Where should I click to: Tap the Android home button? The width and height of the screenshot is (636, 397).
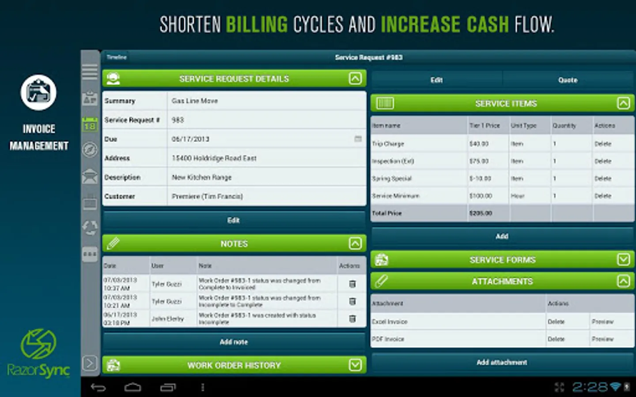pos(132,387)
